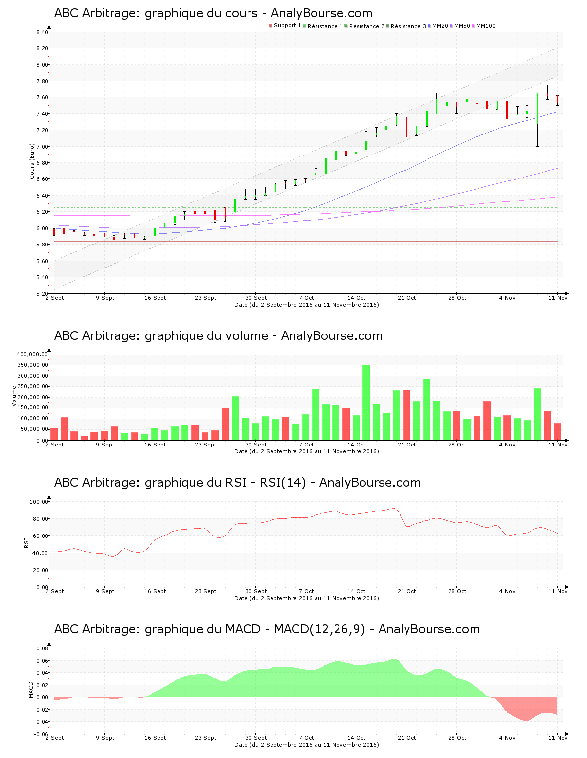This screenshot has height=758, width=587.
Task: Click the MM20 blue legend swatch
Action: point(429,26)
